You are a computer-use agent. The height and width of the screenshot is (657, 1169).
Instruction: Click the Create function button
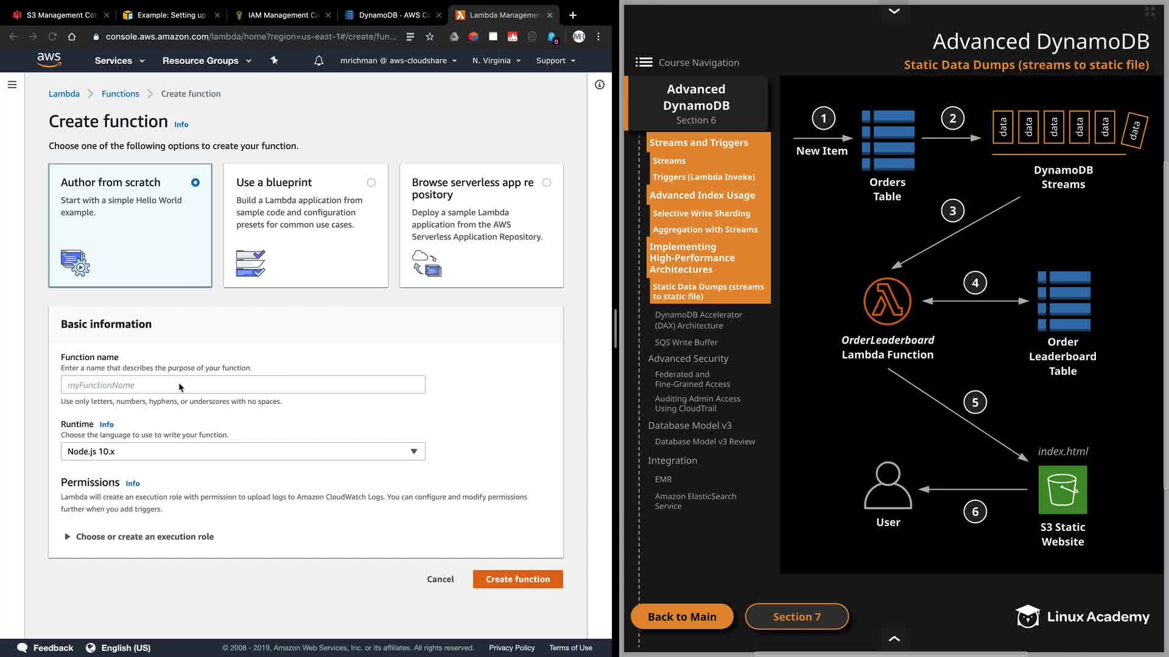[518, 579]
